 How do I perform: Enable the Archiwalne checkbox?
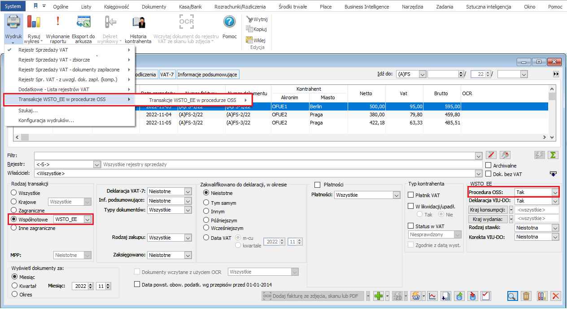pyautogui.click(x=488, y=165)
